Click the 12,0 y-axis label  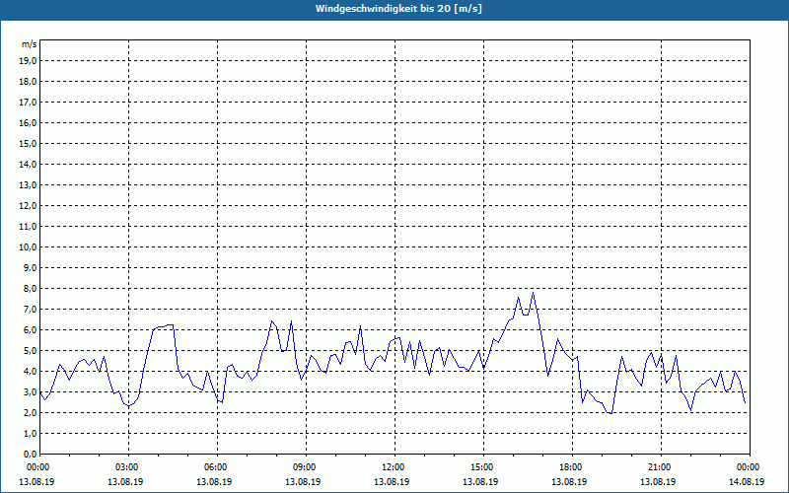click(x=28, y=205)
